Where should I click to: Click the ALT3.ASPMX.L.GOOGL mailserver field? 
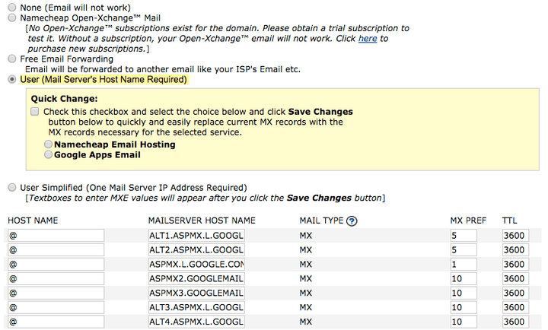196,307
